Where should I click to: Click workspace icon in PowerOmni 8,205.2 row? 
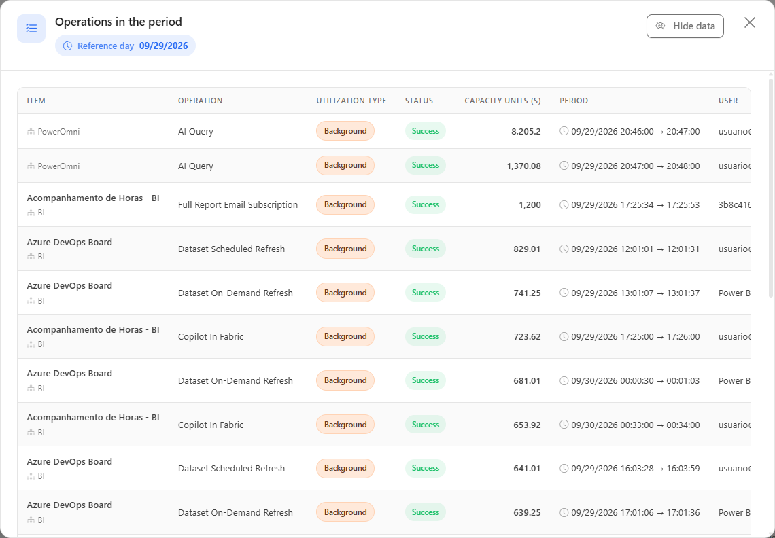click(31, 131)
